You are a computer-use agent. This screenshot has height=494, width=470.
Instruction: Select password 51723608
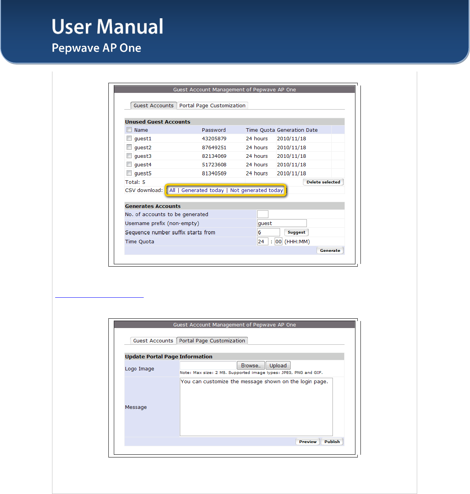214,164
